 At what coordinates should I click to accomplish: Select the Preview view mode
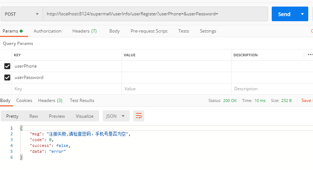click(x=57, y=116)
